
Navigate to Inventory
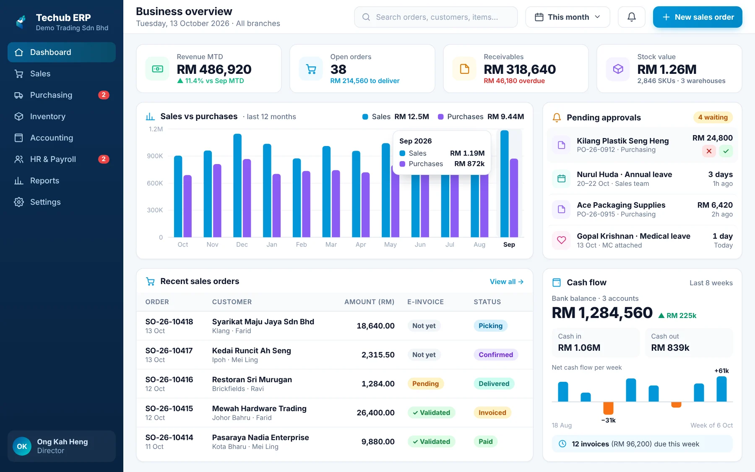(62, 117)
